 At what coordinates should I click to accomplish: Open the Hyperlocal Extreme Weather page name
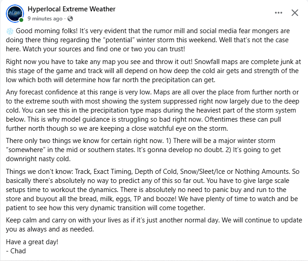[72, 9]
